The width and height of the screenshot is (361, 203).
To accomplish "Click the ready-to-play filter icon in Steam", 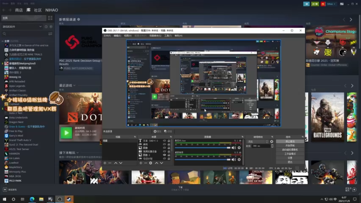I will pos(51,27).
